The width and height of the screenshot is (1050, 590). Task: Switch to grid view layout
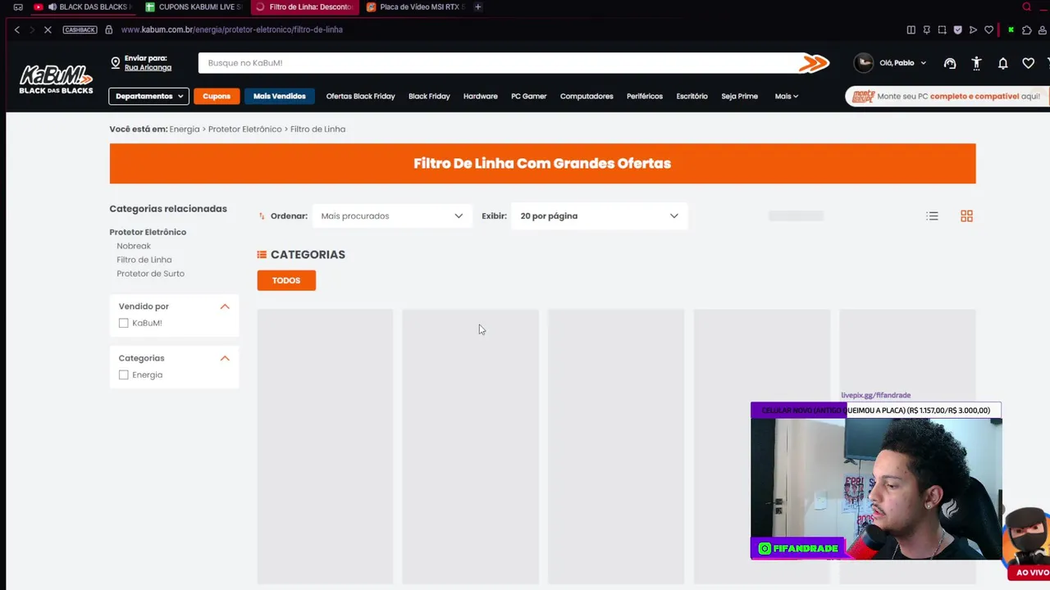pos(966,216)
